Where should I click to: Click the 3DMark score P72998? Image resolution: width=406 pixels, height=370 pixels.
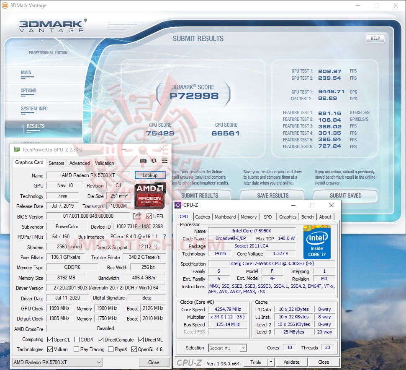coord(194,96)
